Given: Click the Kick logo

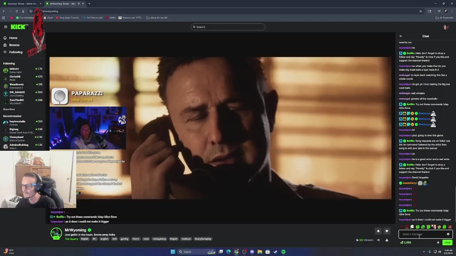Looking at the screenshot, I should (17, 27).
